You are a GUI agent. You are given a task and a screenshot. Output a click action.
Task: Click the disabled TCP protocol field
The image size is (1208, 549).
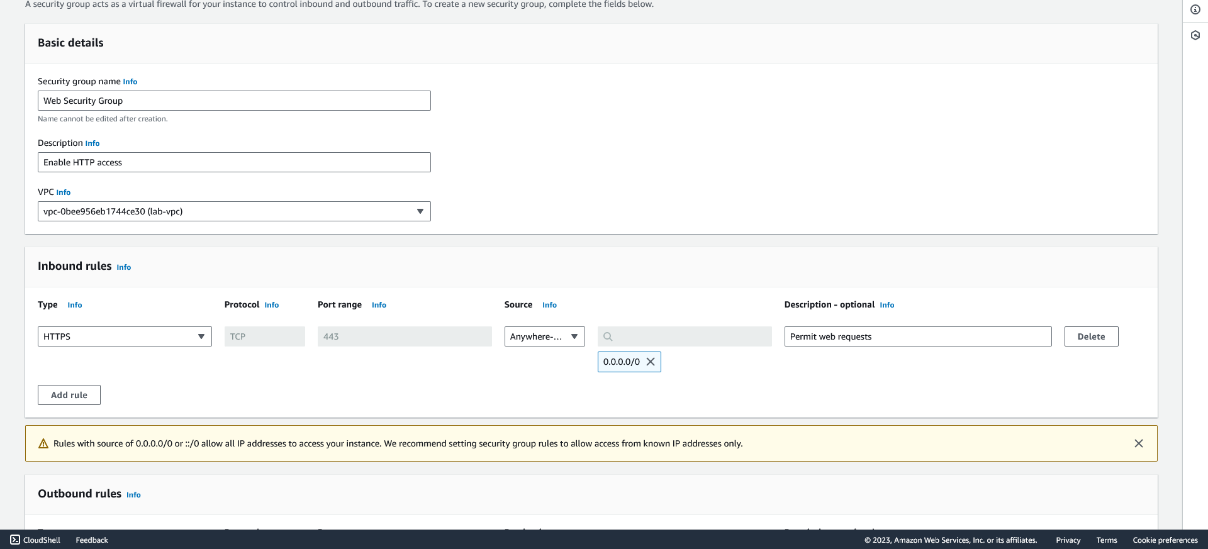click(x=265, y=336)
